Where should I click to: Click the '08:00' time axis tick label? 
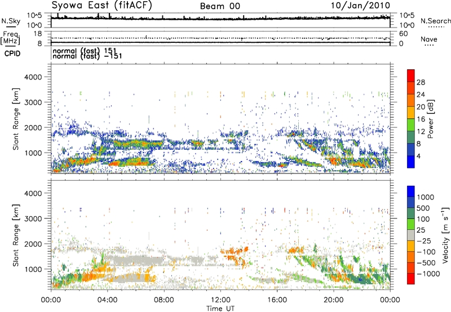[x=164, y=300]
